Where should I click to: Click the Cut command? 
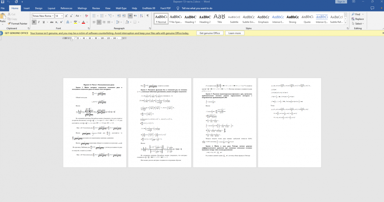12,15
